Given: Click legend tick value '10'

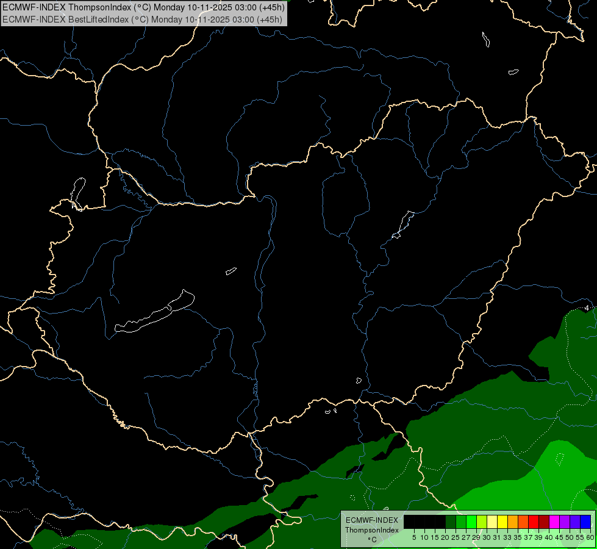Looking at the screenshot, I should [424, 537].
